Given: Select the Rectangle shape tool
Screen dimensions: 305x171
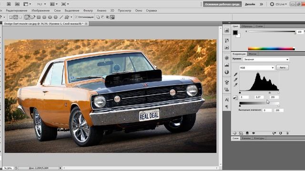Looking at the screenshot, I should point(39,17).
